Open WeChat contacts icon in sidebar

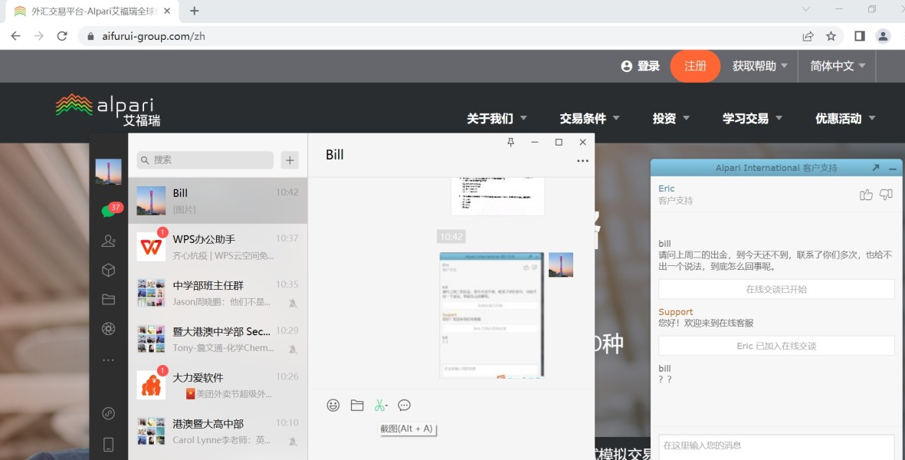pos(109,241)
